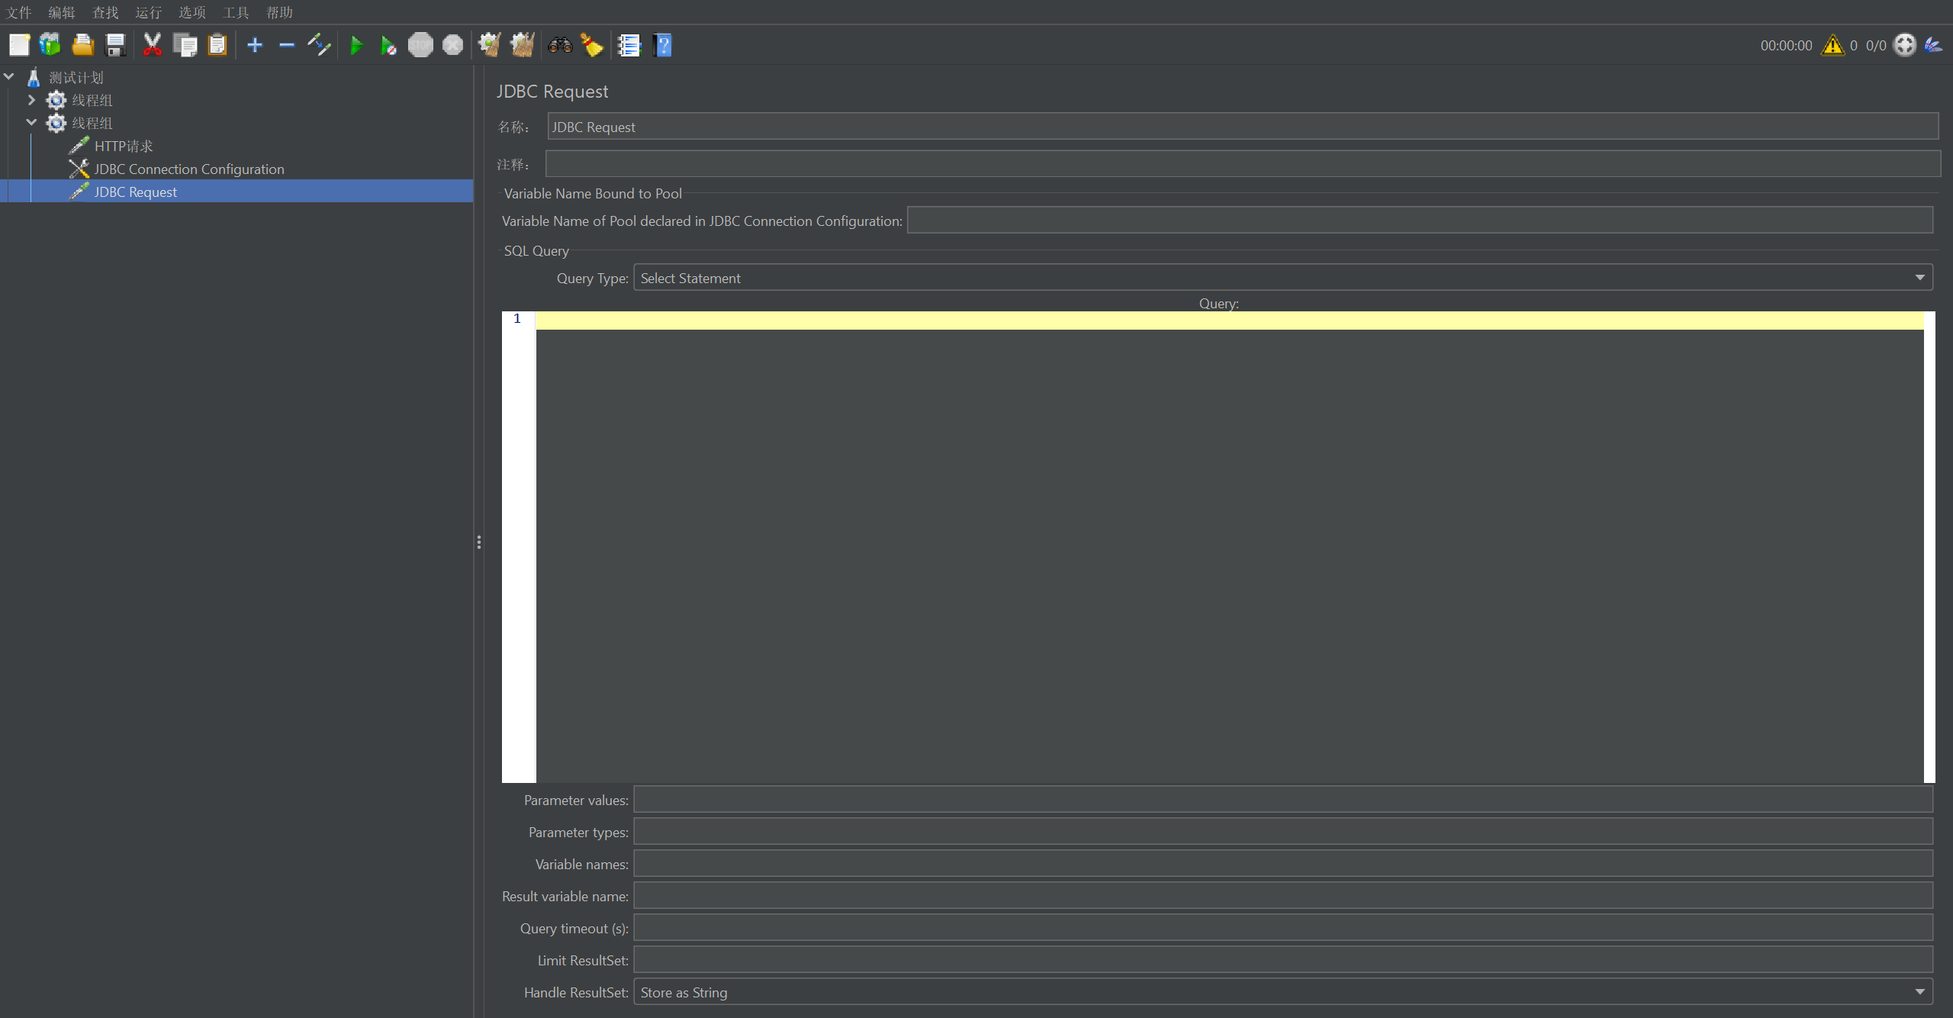Copy selected element icon
1953x1018 pixels.
coord(185,45)
